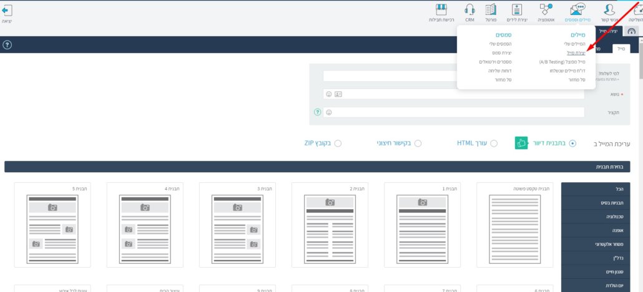Open the אוטומציה automation icon
This screenshot has width=643, height=292.
coord(546,9)
